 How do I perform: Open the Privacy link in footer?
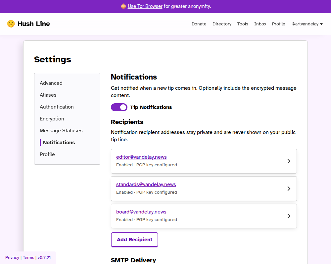[x=12, y=258]
